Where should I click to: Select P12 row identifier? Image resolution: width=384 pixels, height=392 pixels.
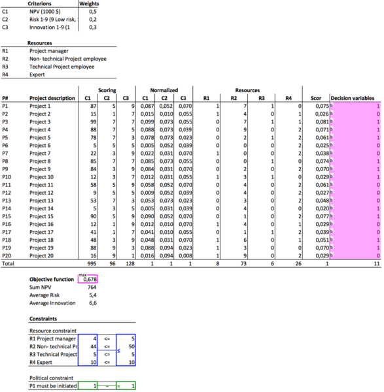click(x=7, y=193)
